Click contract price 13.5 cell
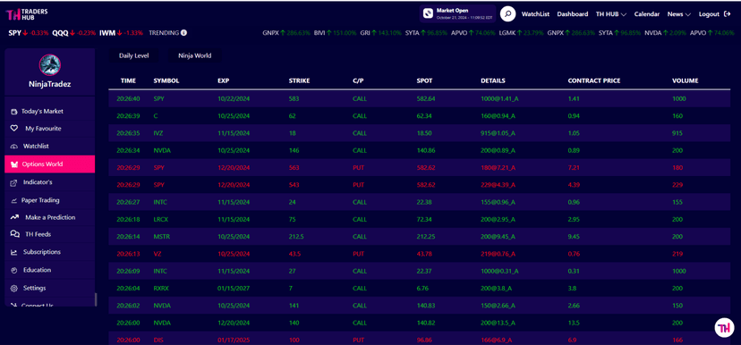 pyautogui.click(x=574, y=323)
